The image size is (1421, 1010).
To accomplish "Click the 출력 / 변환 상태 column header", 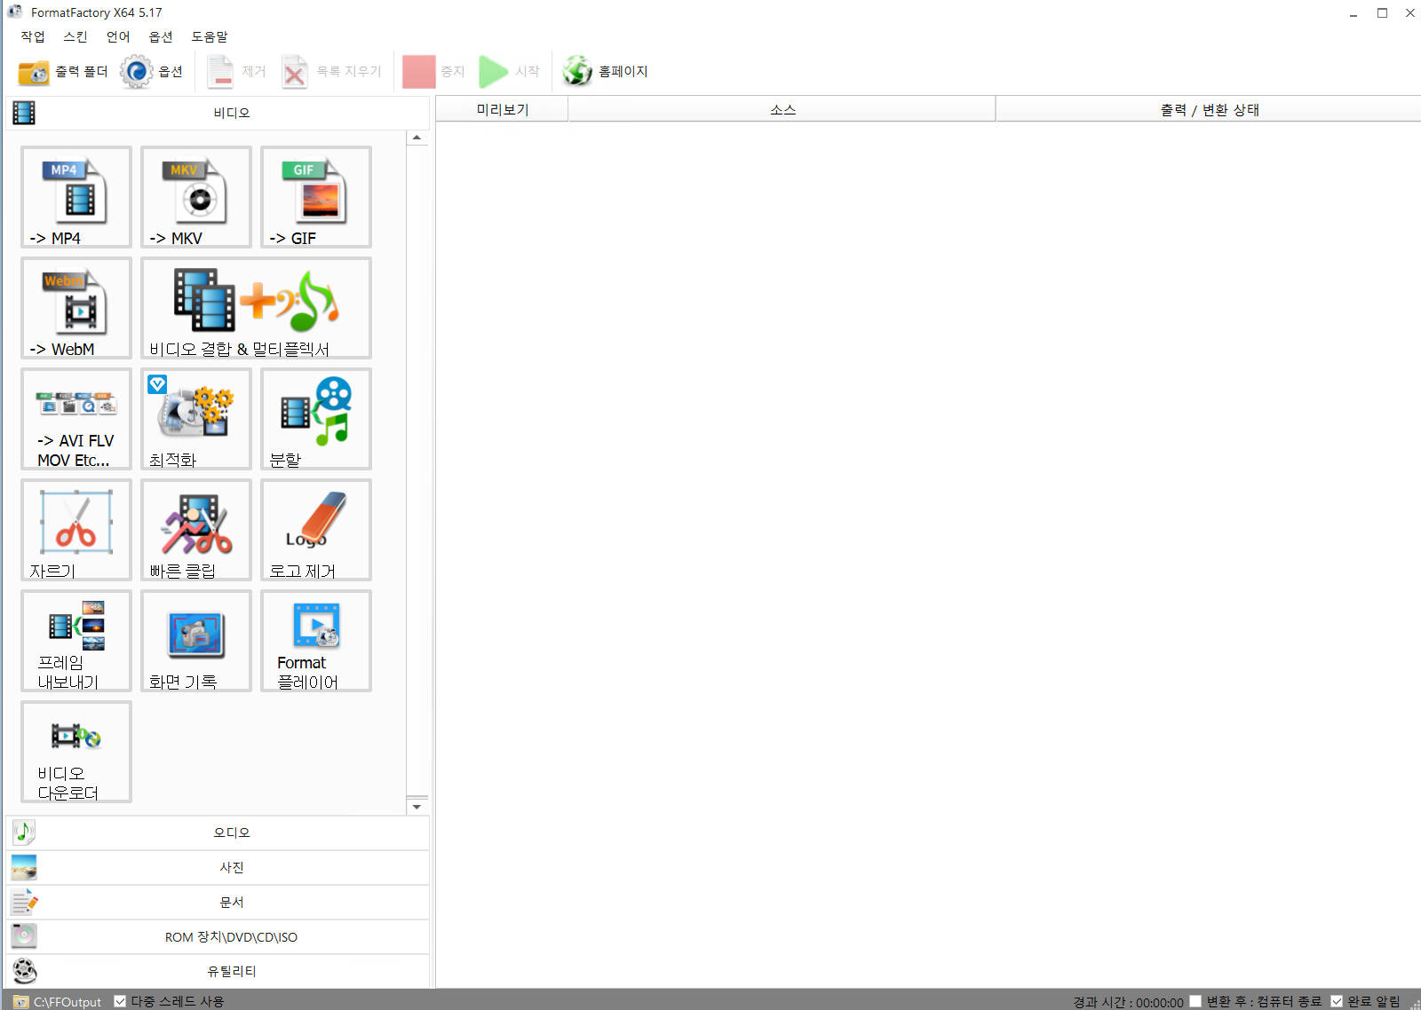I will point(1209,109).
